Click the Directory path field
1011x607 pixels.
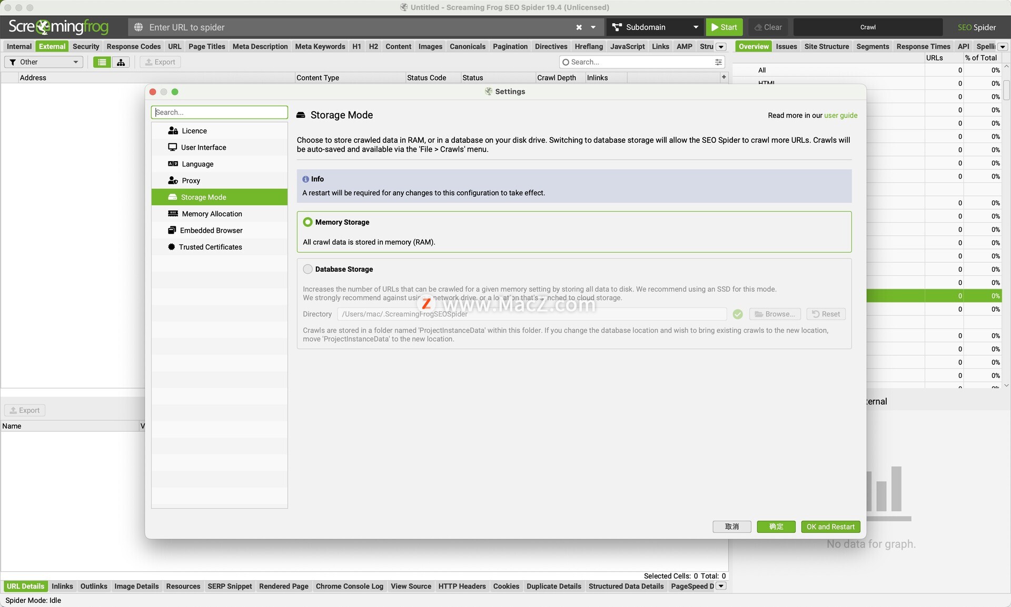532,314
